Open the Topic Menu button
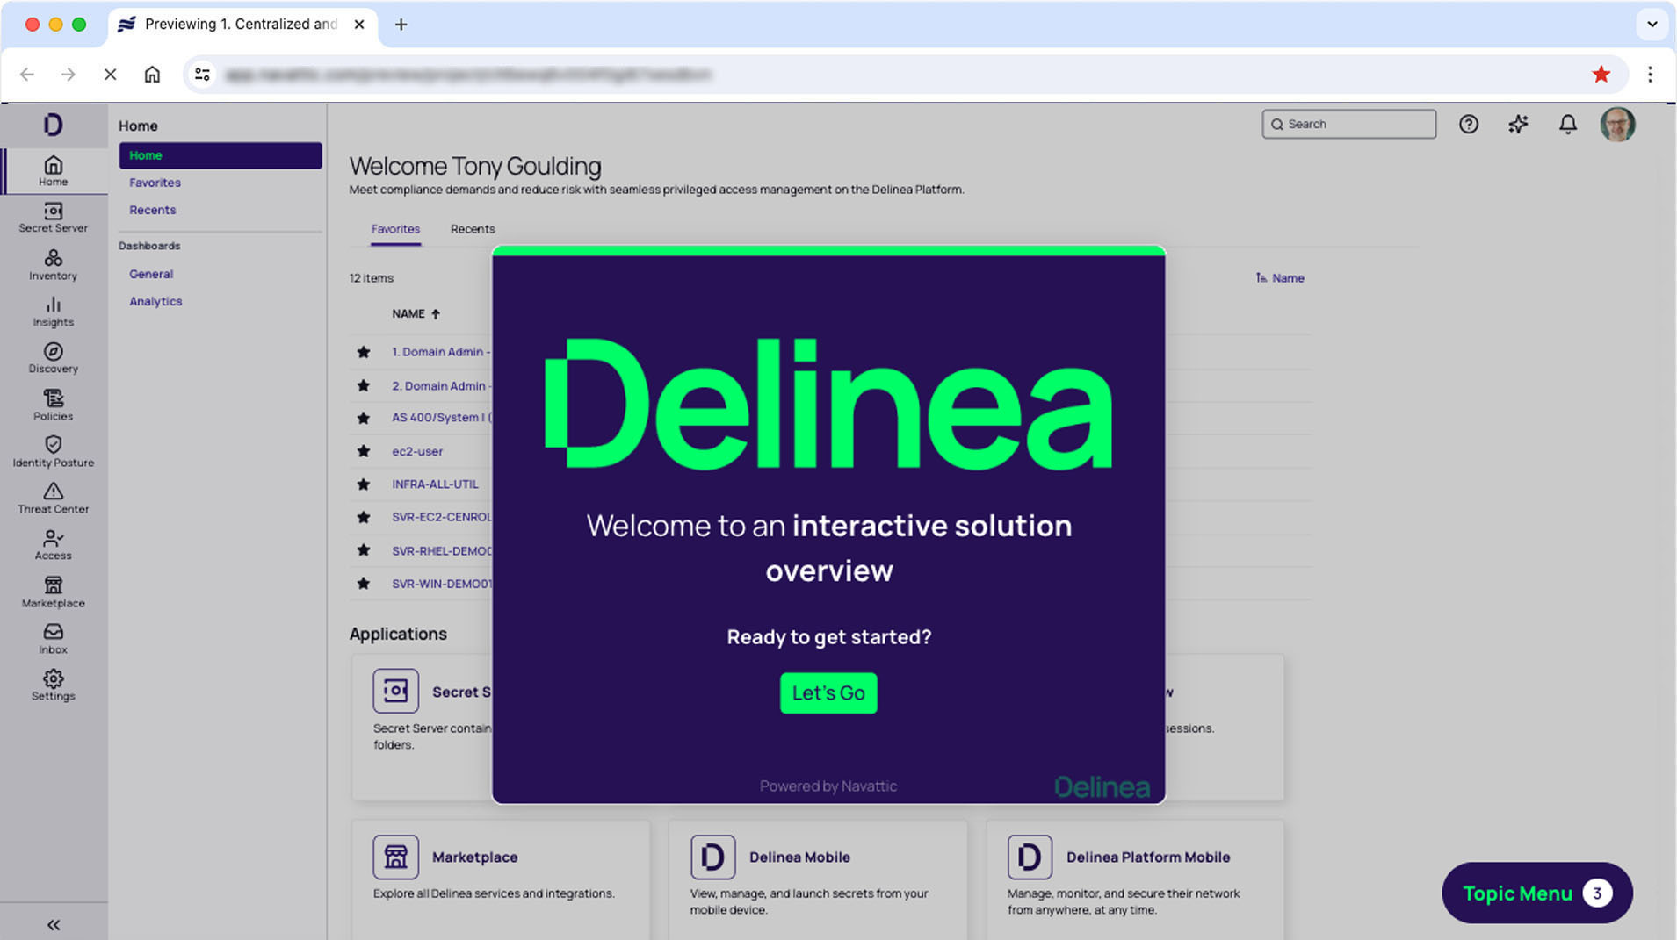The image size is (1677, 940). [x=1537, y=893]
